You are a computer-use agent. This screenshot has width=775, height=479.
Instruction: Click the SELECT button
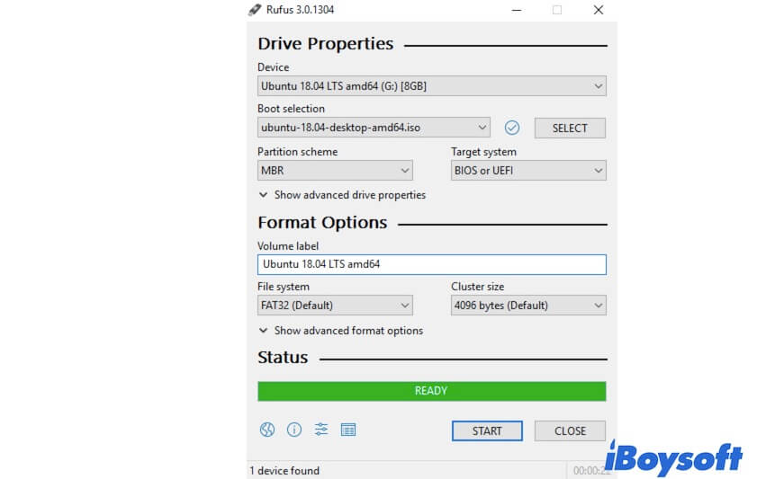[x=570, y=129]
